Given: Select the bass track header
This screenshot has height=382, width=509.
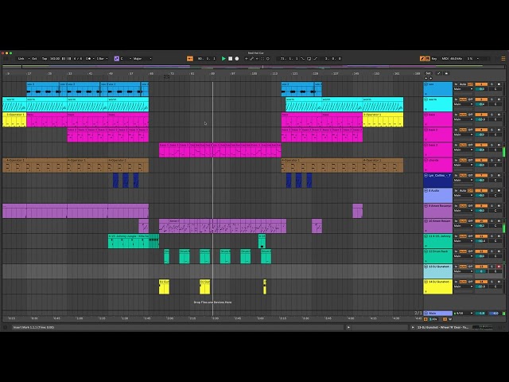Looking at the screenshot, I should point(438,119).
